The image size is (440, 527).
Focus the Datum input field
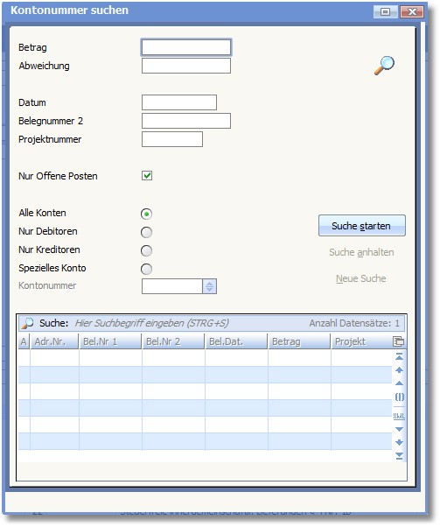click(179, 102)
